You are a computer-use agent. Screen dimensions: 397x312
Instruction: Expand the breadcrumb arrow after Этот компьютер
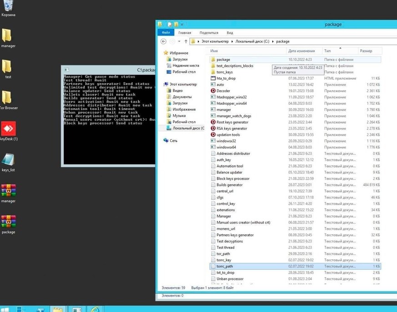click(232, 41)
